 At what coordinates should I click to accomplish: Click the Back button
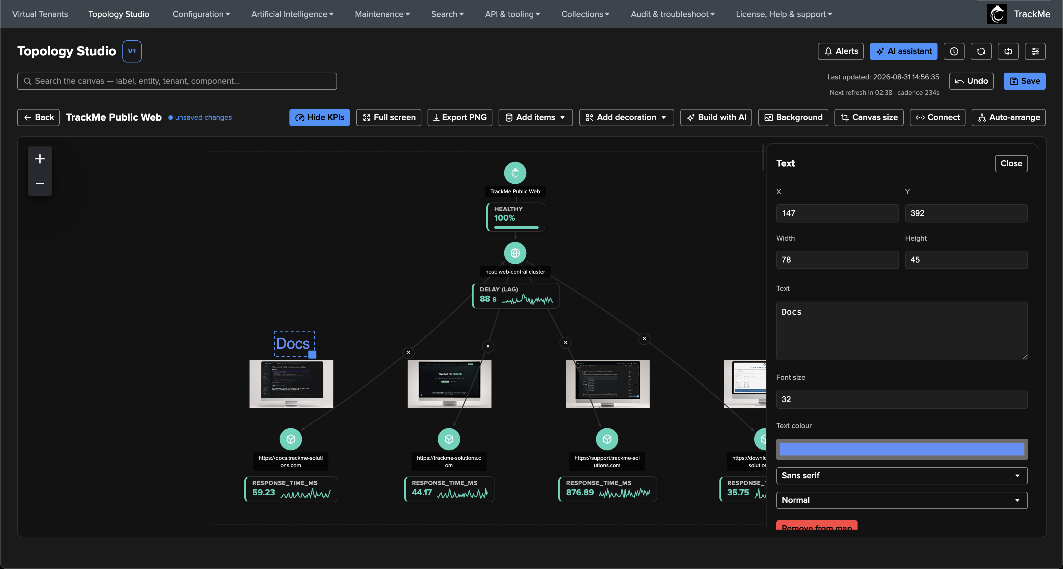coord(38,117)
